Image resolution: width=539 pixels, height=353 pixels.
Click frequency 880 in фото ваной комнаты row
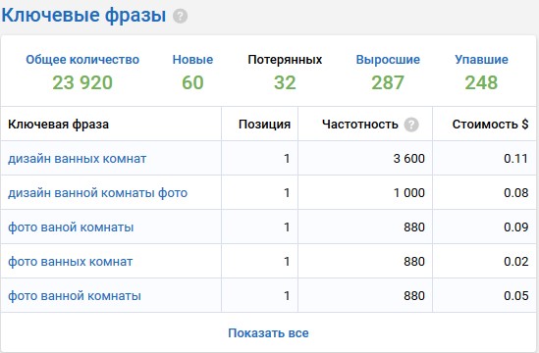click(x=414, y=227)
